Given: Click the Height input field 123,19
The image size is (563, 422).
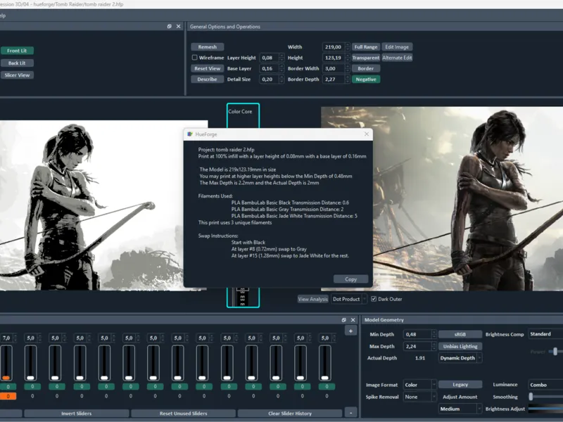Looking at the screenshot, I should (334, 58).
